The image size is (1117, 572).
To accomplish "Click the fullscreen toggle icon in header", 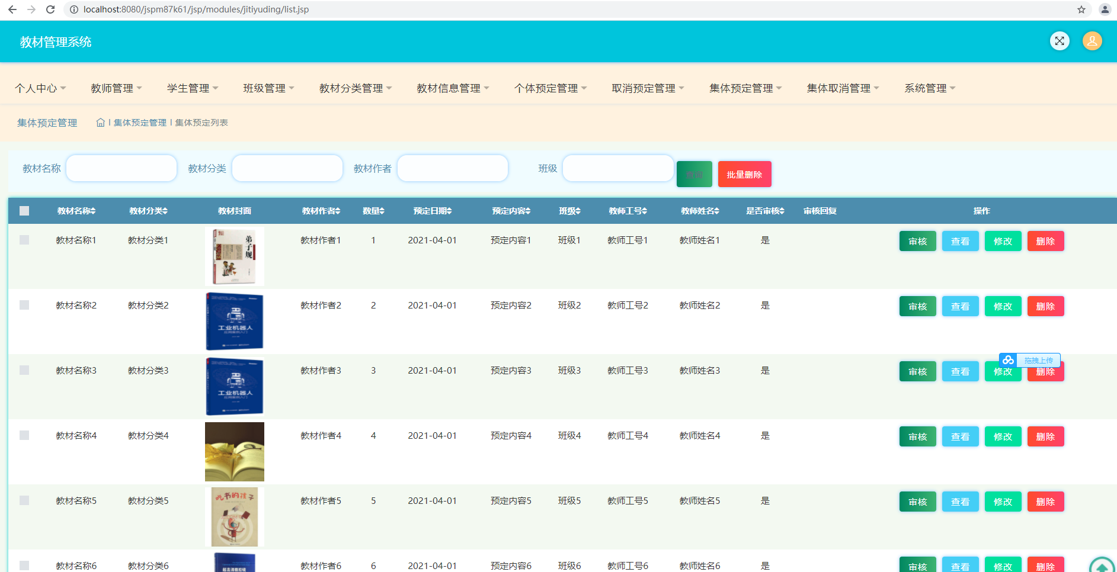I will [x=1060, y=41].
